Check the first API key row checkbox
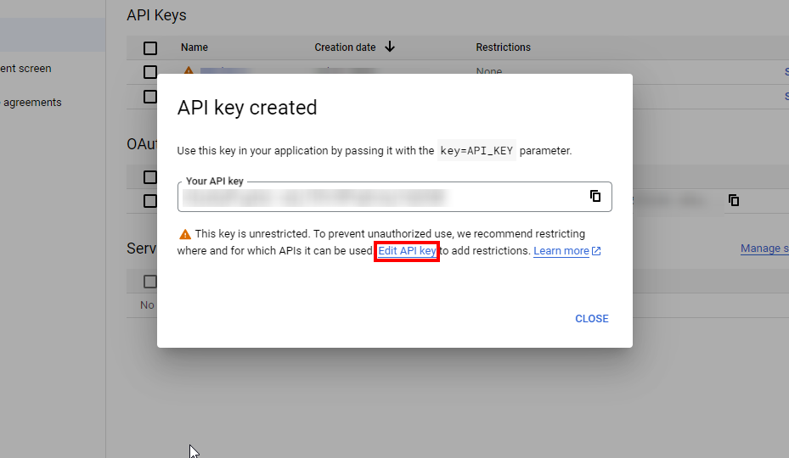789x458 pixels. [x=150, y=72]
